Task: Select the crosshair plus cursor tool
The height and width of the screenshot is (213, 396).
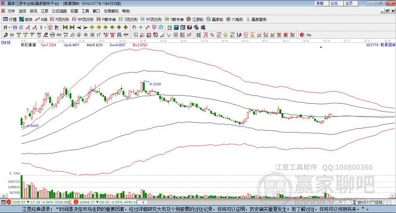Action: coord(141,27)
